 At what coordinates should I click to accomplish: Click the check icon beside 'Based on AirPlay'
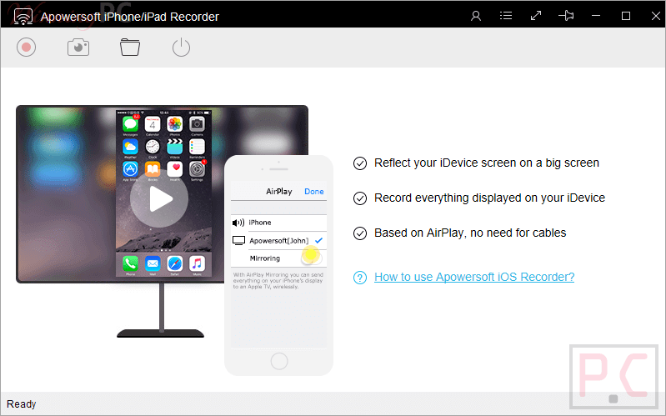click(x=360, y=233)
